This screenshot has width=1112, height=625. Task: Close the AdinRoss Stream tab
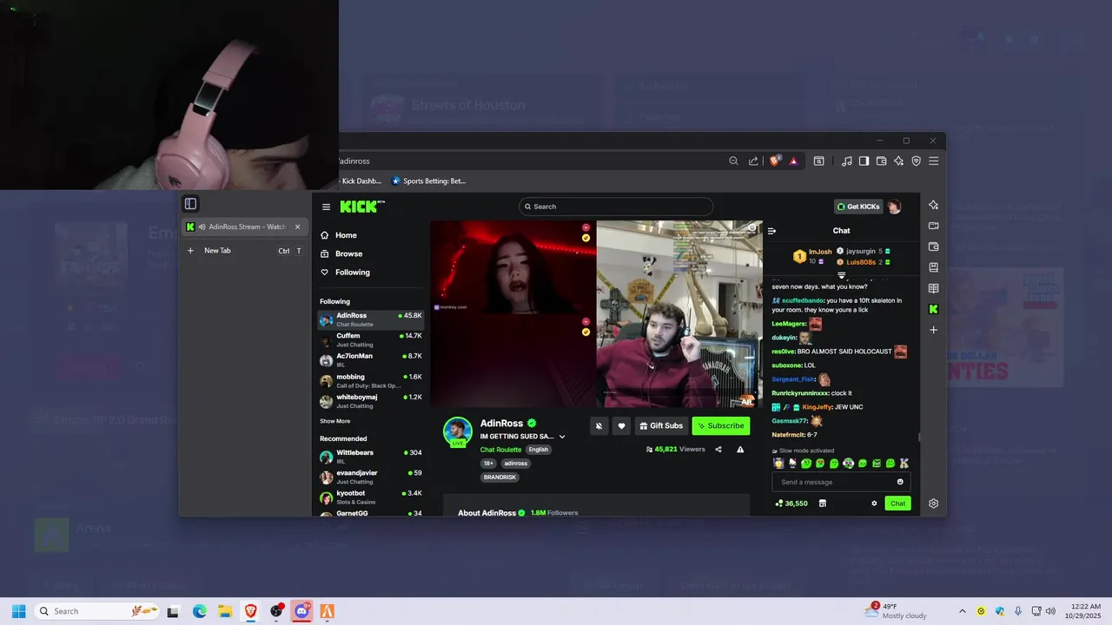(297, 227)
